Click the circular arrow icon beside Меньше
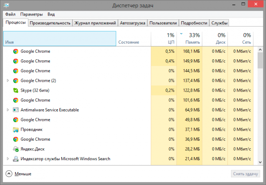Viewport: 266px width, 185px height. (9, 173)
